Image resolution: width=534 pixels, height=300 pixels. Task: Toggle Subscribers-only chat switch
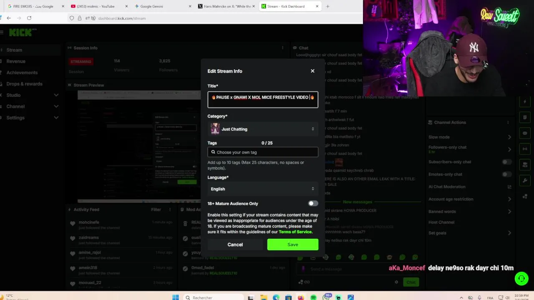(x=506, y=162)
